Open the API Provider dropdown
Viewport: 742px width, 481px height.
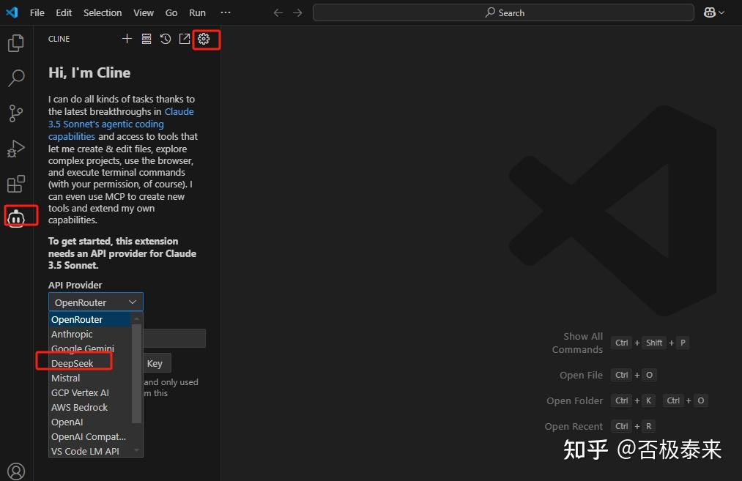point(95,302)
